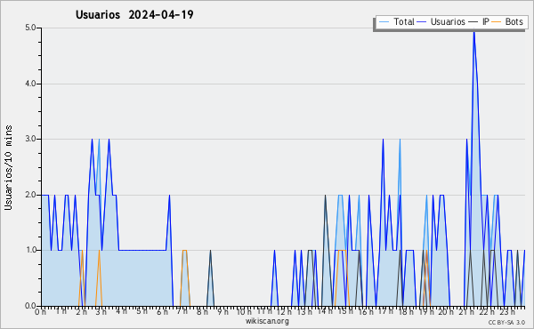Image resolution: width=534 pixels, height=329 pixels.
Task: Click the y-axis value 1.0
Action: pyautogui.click(x=30, y=250)
